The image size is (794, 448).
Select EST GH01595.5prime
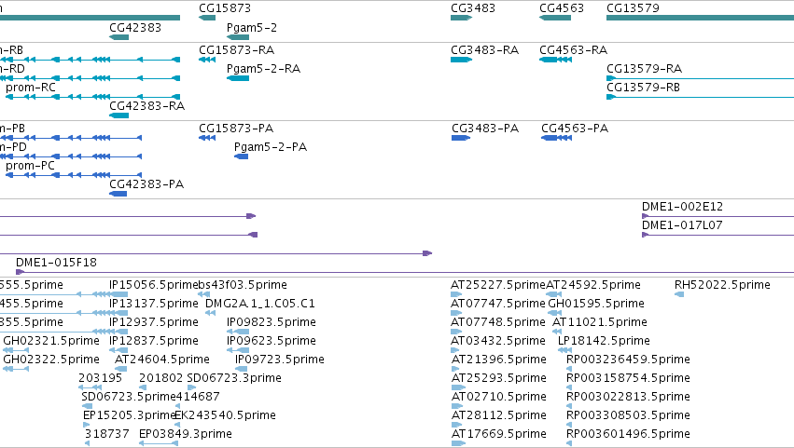(x=555, y=313)
